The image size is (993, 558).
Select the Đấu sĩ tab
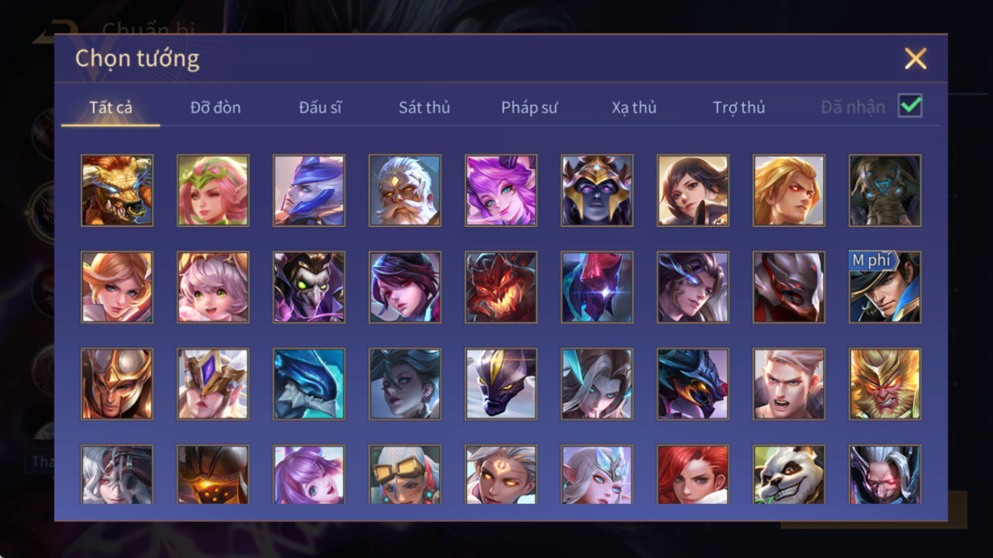(320, 107)
